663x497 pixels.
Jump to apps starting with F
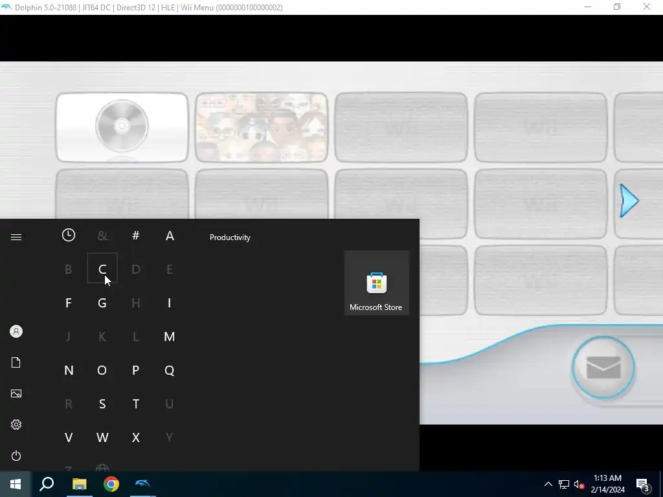(69, 303)
